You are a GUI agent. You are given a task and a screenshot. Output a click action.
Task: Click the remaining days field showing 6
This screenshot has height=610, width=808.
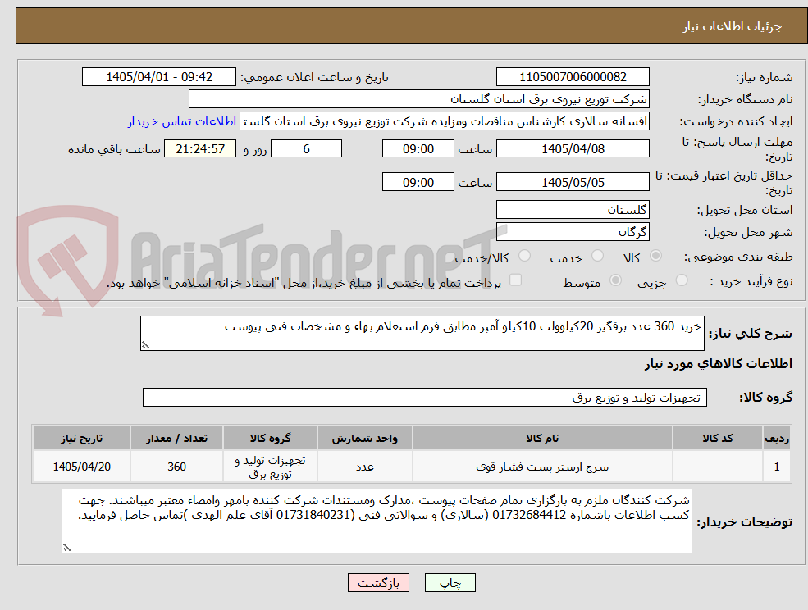click(306, 149)
